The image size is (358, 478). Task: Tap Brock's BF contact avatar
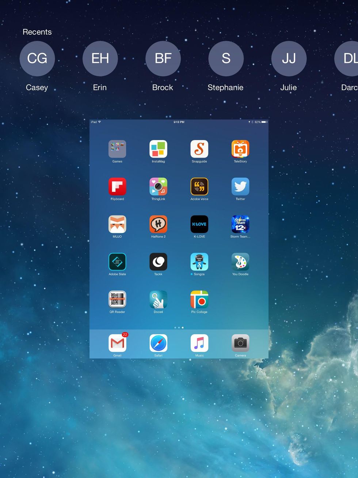click(x=163, y=59)
